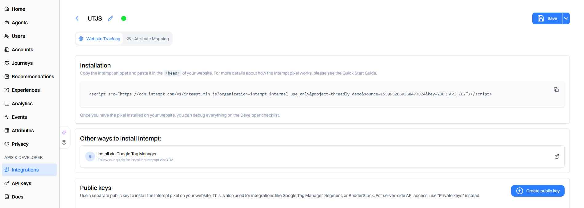Open API Keys in sidebar menu
Image resolution: width=584 pixels, height=208 pixels.
29,183
